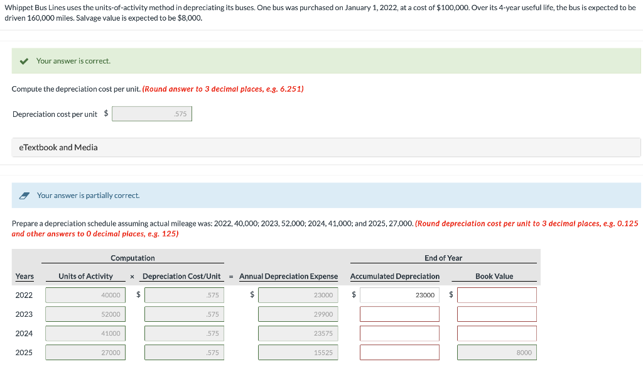This screenshot has height=369, width=643.
Task: Select 2024 Units of Activity field
Action: point(85,333)
